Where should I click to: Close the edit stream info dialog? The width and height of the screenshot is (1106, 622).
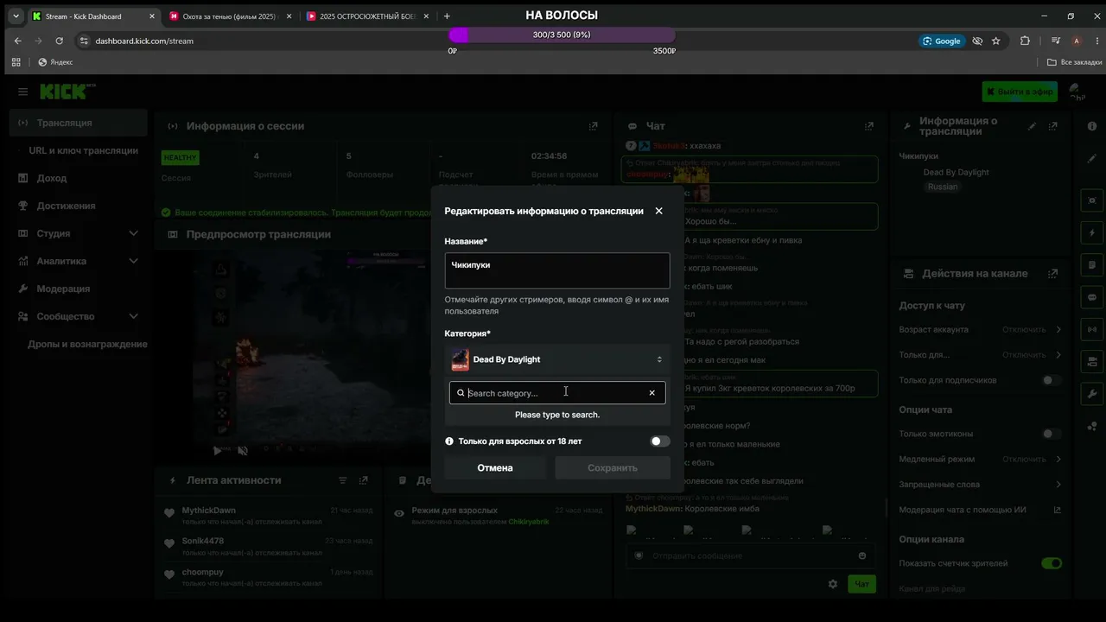click(x=659, y=211)
